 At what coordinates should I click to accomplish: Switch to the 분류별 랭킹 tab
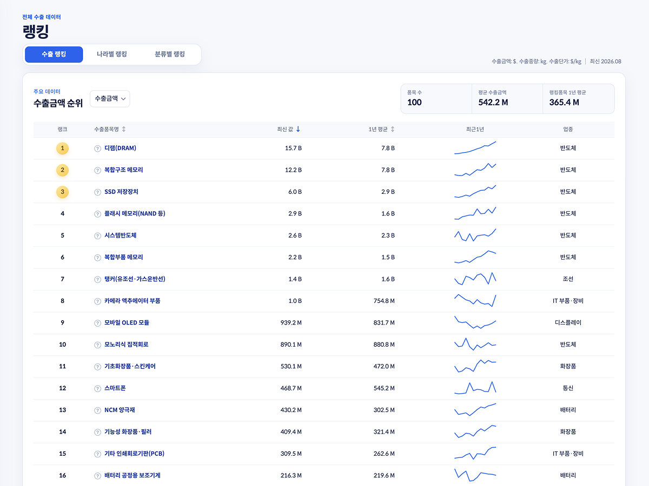click(x=170, y=55)
